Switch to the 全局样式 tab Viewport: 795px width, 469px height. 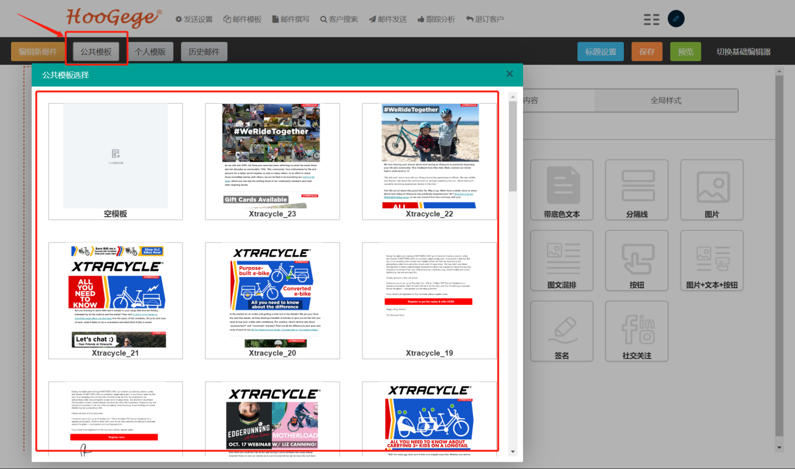click(665, 100)
